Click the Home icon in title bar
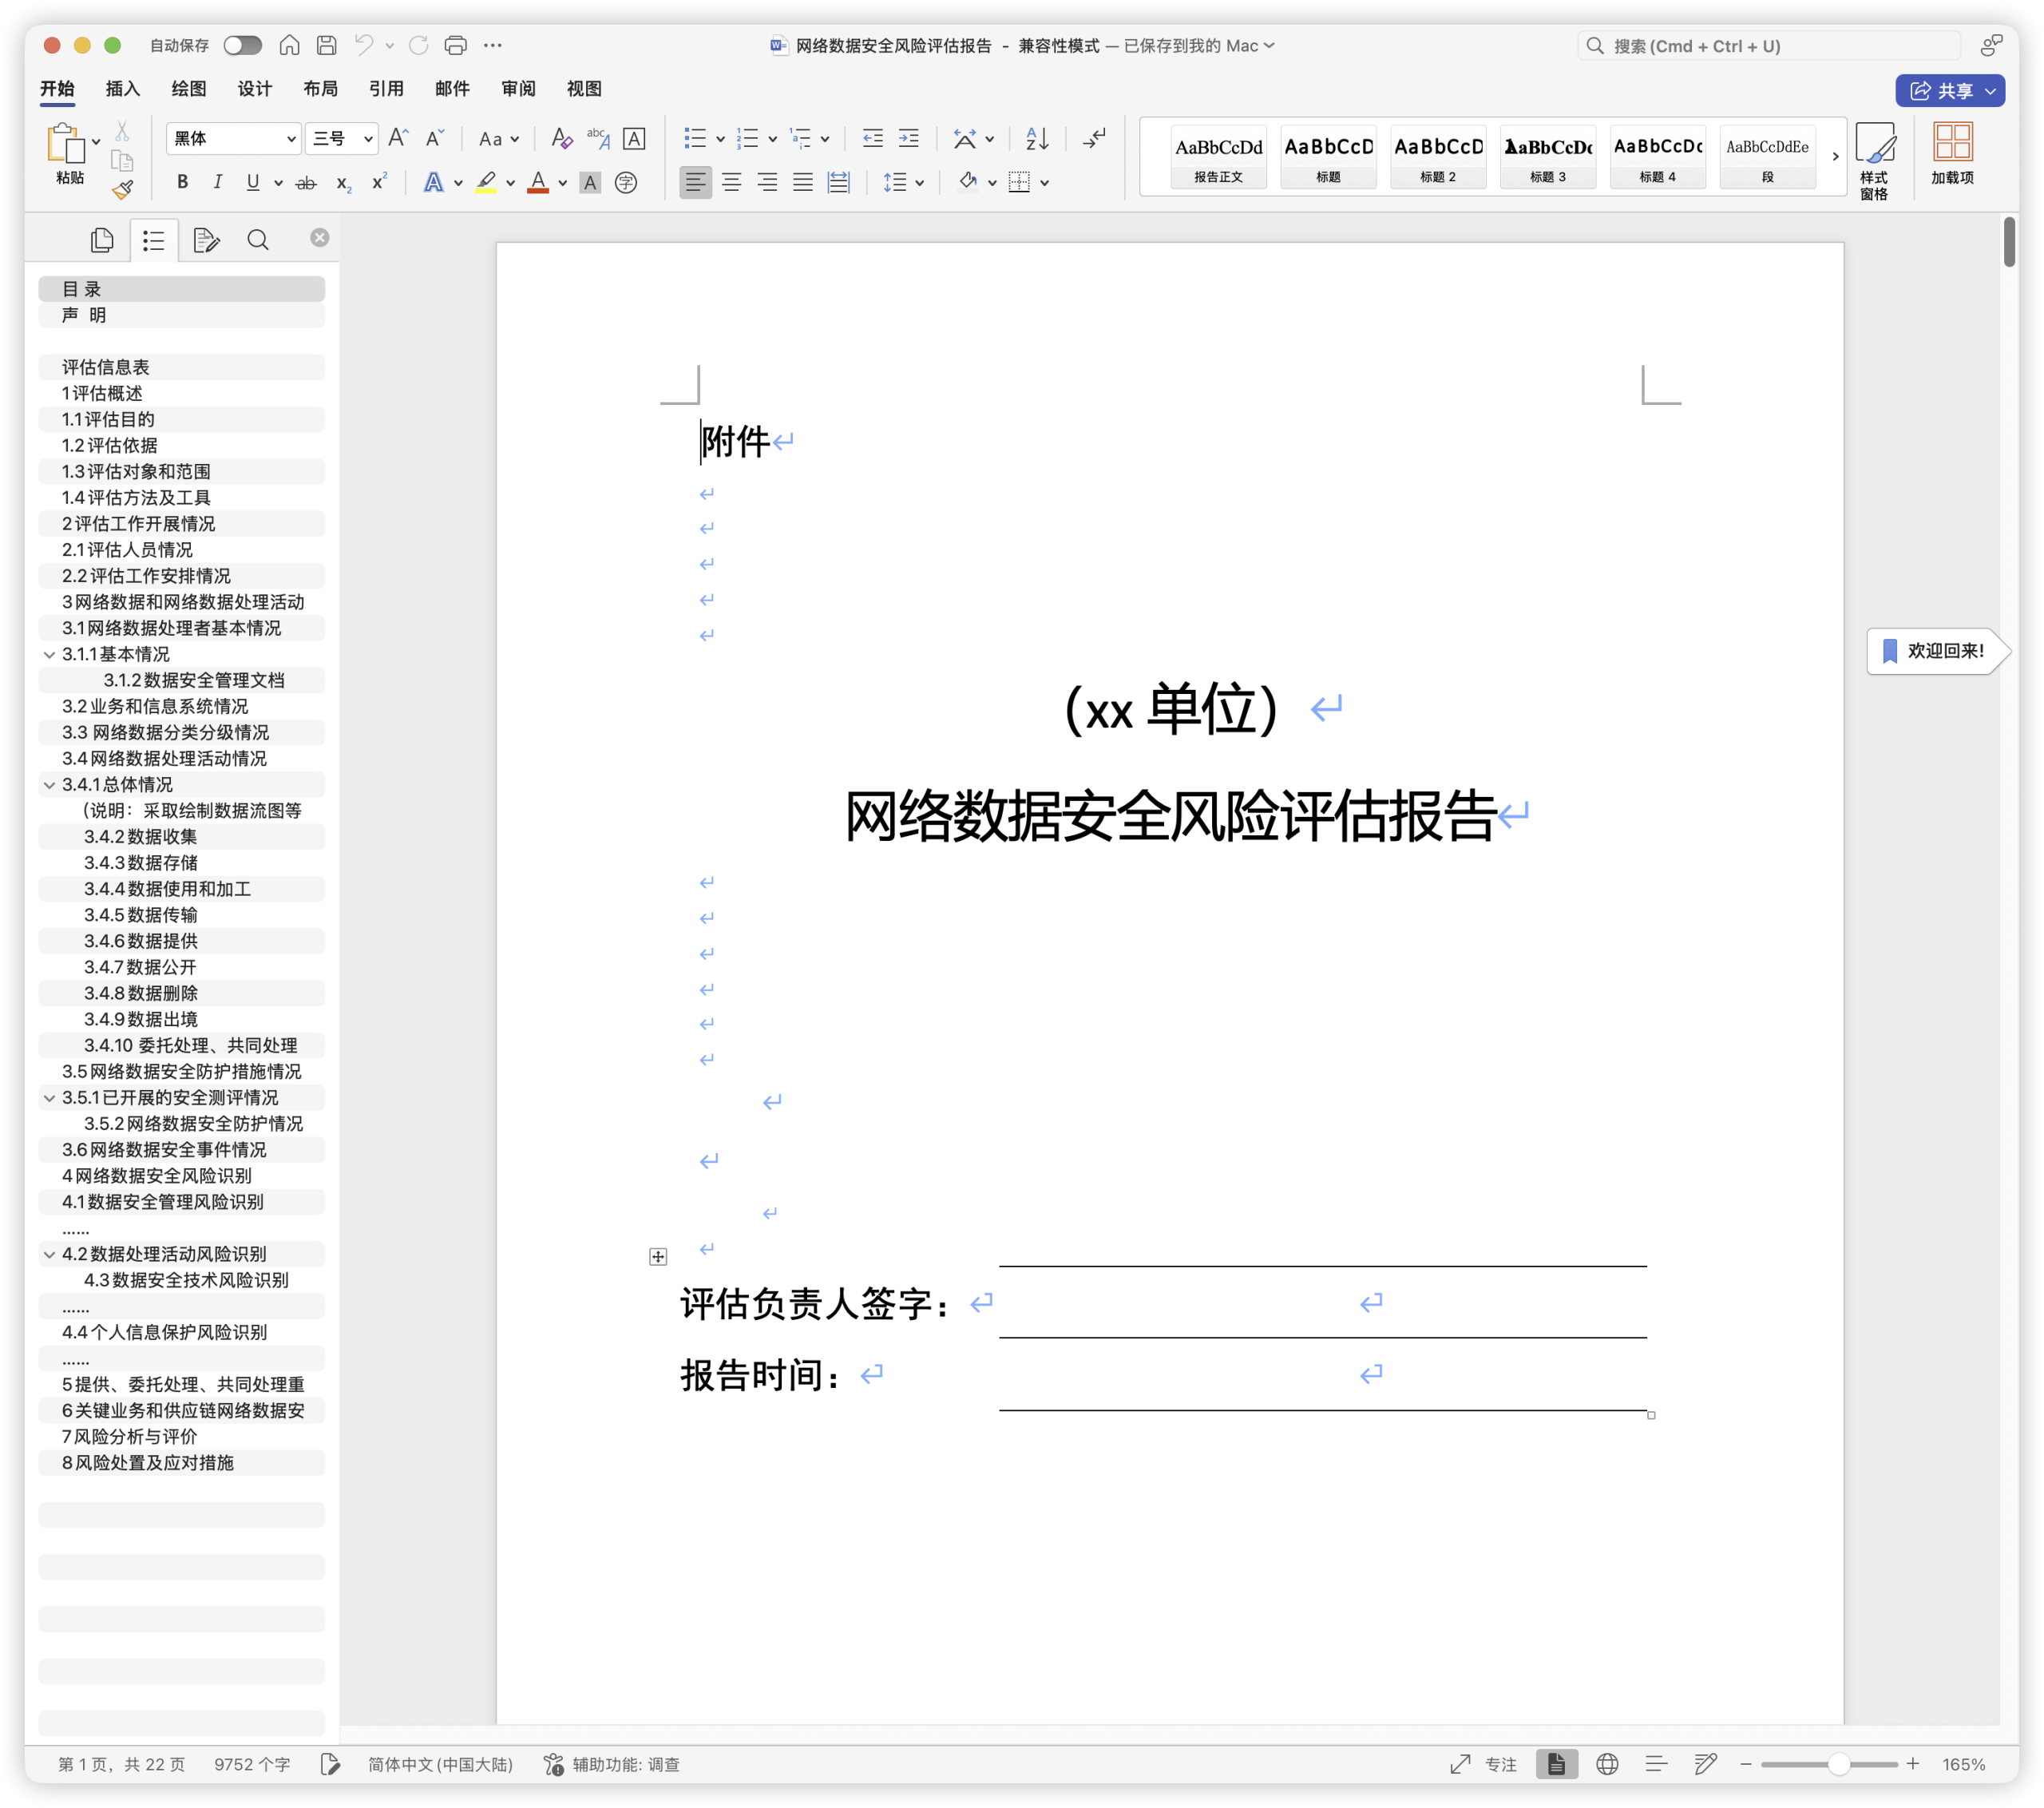Viewport: 2044px width, 1808px height. 289,45
